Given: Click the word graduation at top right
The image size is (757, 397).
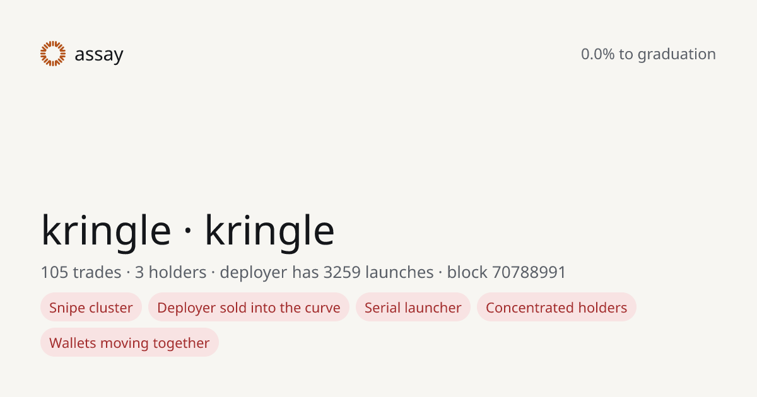Looking at the screenshot, I should coord(676,55).
